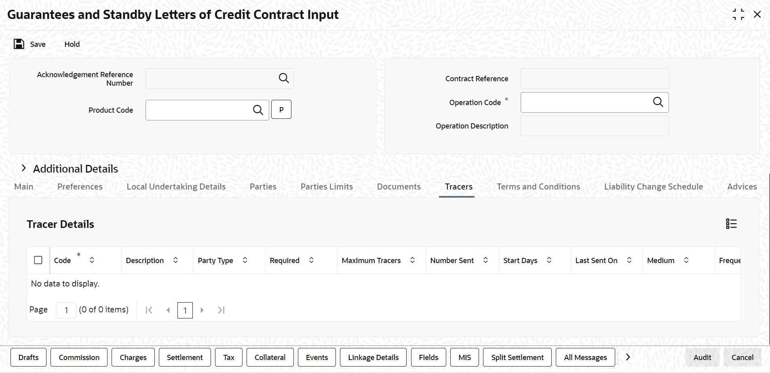Go to first page of Tracer Details
Viewport: 770px width, 373px height.
coord(149,310)
